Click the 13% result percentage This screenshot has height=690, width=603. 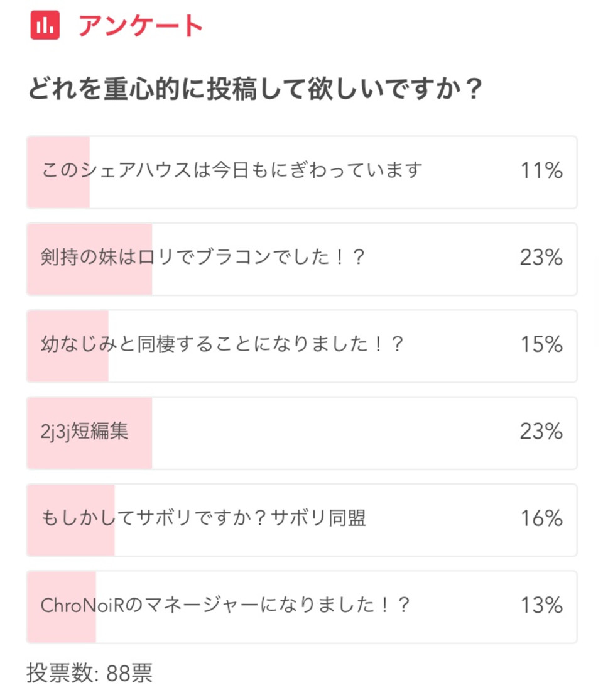(x=541, y=606)
